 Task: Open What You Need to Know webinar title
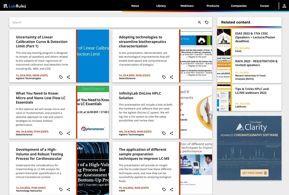[41, 98]
